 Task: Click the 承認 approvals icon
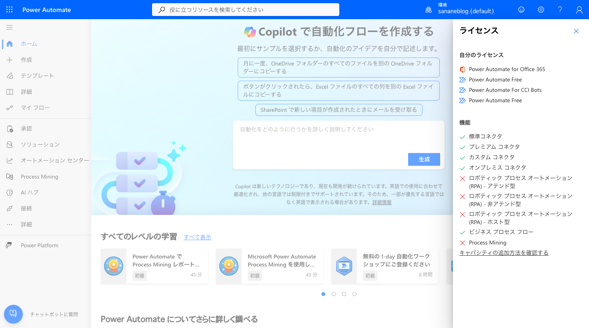pyautogui.click(x=10, y=129)
